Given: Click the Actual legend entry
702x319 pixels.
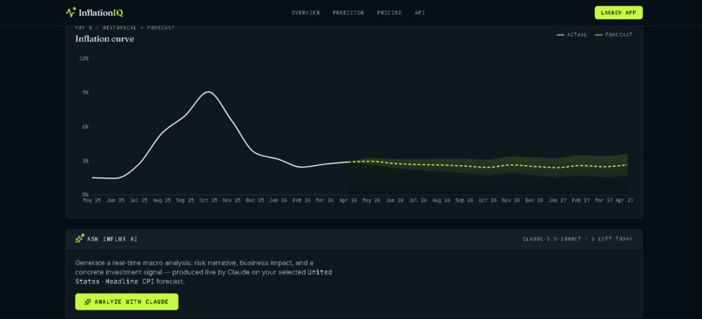Looking at the screenshot, I should click(571, 35).
